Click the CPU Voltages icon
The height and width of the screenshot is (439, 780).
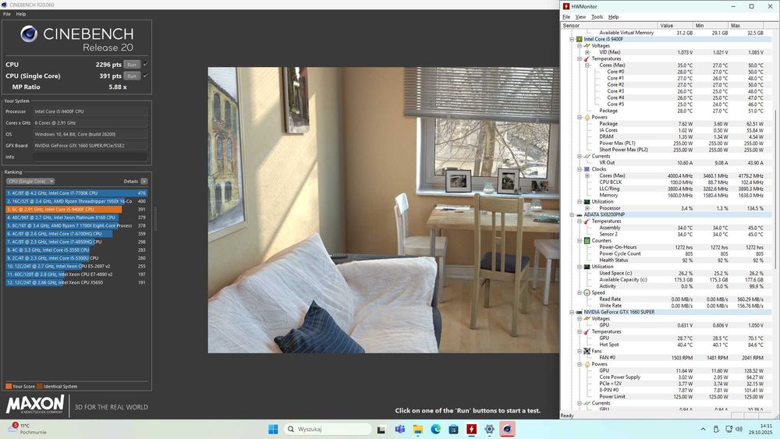(587, 46)
